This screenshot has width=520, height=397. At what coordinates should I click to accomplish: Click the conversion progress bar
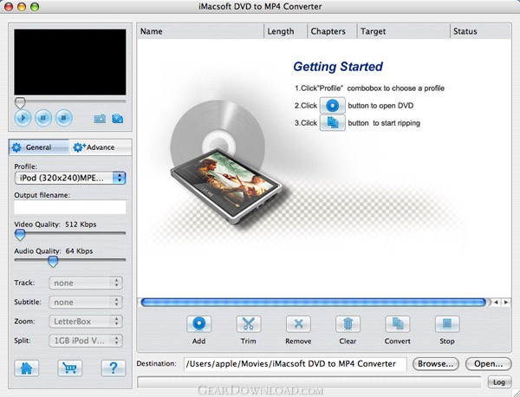(x=309, y=382)
